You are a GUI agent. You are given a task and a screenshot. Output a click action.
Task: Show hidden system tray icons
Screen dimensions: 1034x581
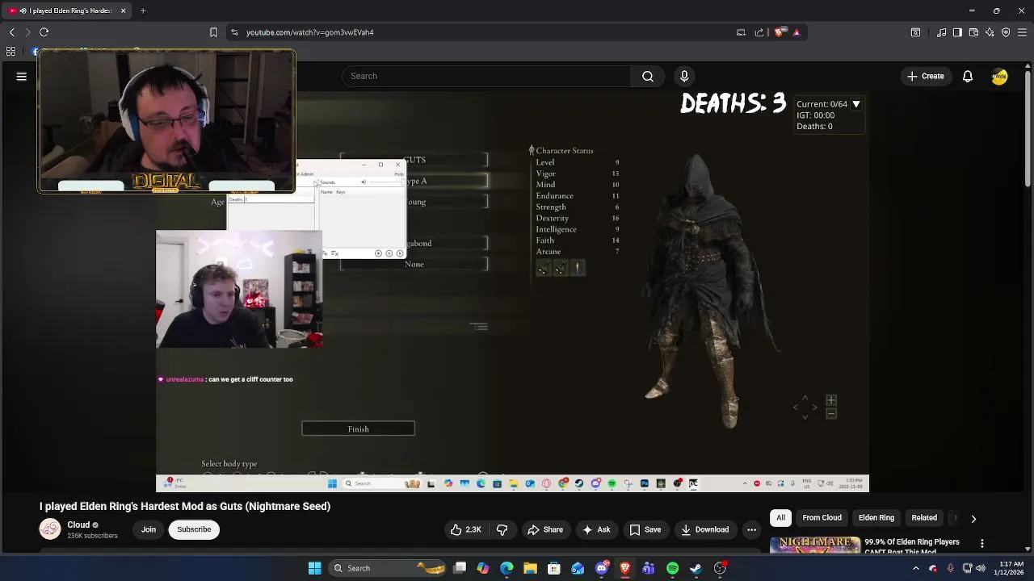[x=916, y=568]
